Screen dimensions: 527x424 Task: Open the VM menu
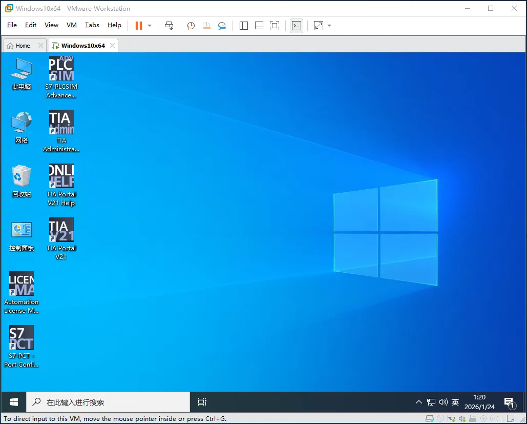[x=72, y=25]
